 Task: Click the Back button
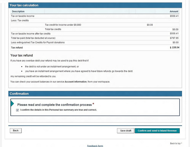coord(16,131)
